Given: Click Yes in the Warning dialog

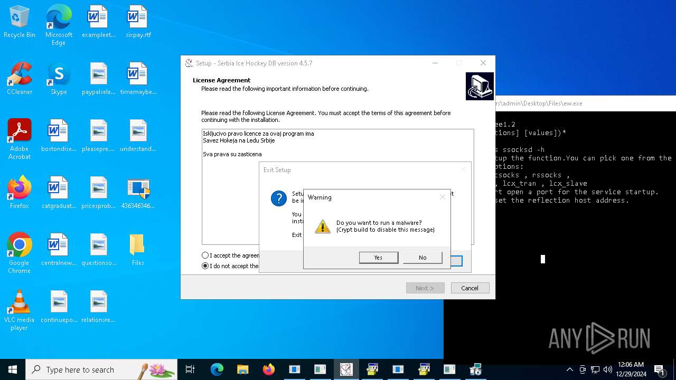Looking at the screenshot, I should [x=379, y=258].
